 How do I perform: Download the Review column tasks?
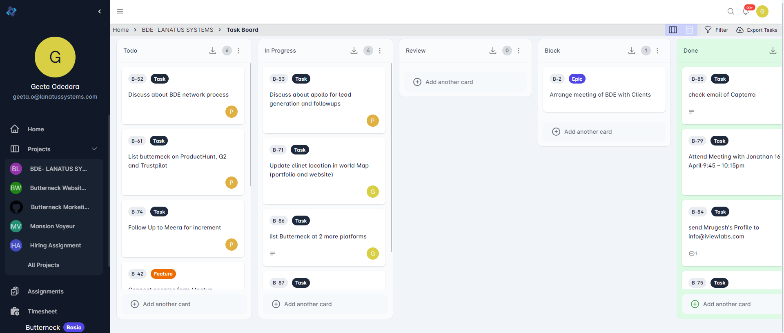point(493,51)
